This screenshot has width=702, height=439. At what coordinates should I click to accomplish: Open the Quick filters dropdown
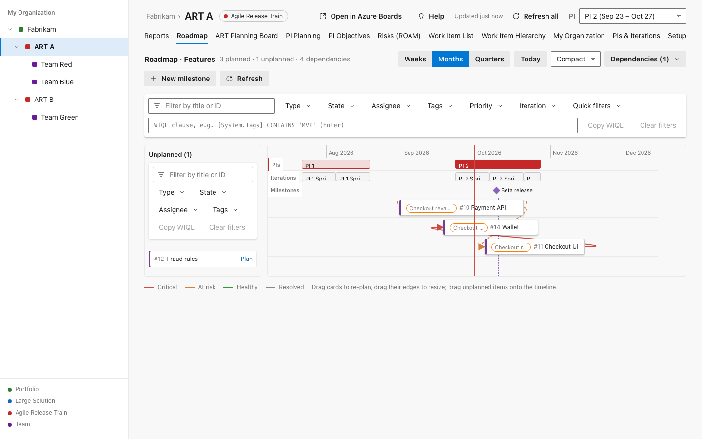point(597,106)
